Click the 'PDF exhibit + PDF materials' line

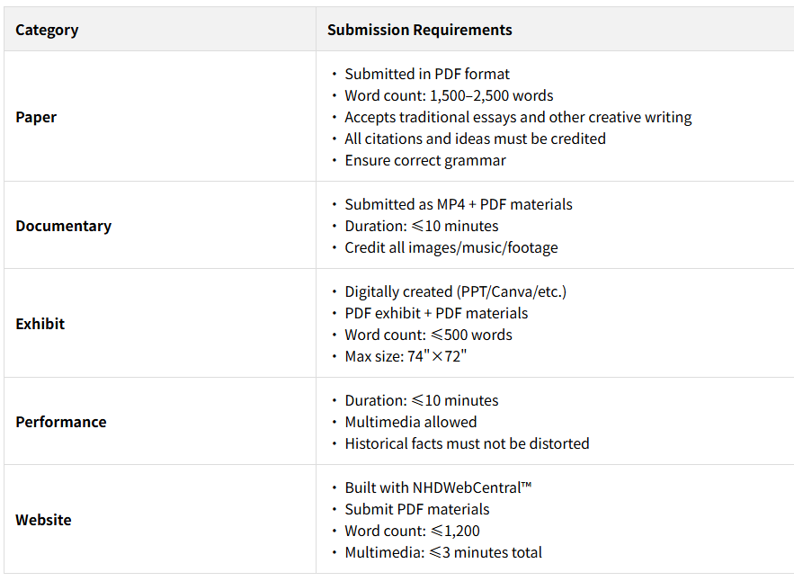pos(436,313)
